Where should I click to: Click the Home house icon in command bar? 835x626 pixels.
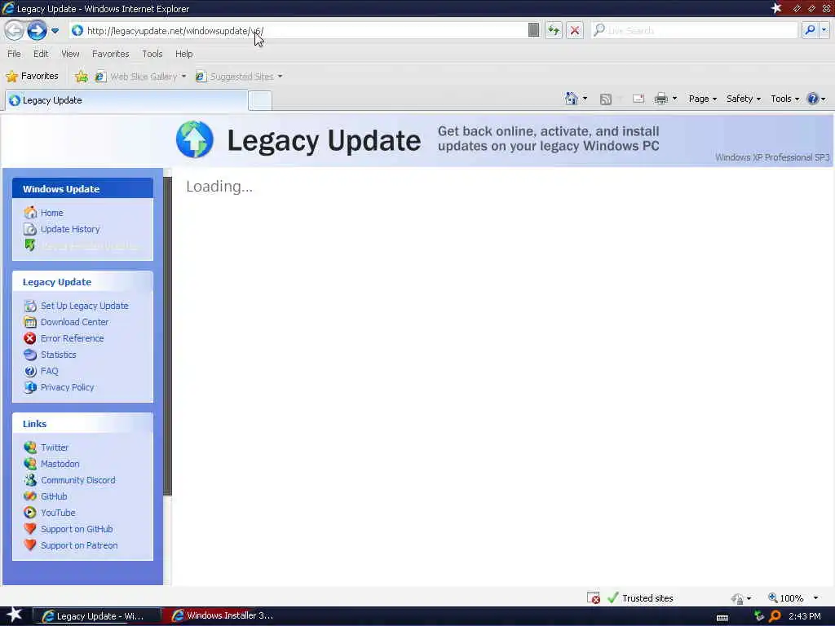[572, 99]
